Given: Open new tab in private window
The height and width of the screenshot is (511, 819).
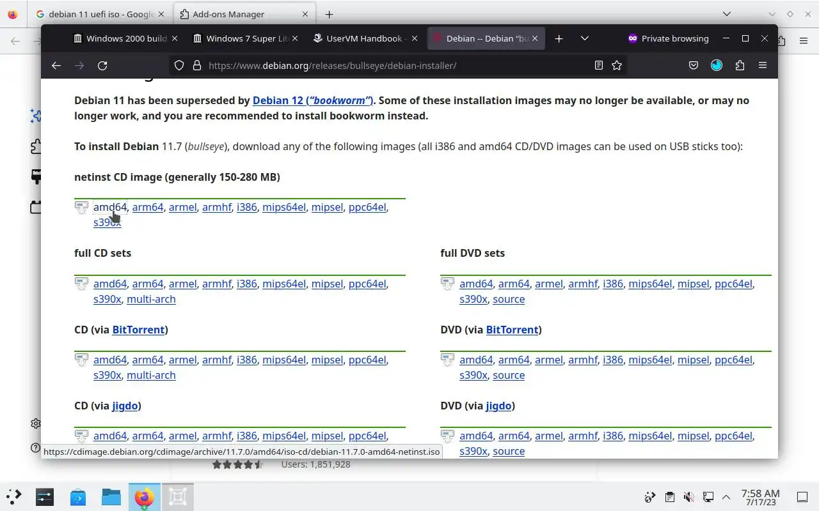Looking at the screenshot, I should click(x=559, y=38).
